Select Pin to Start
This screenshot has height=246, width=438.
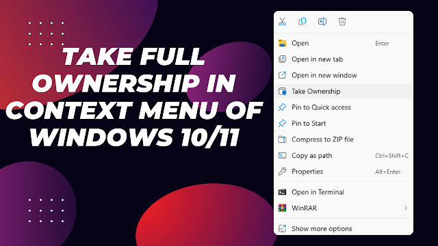point(344,123)
